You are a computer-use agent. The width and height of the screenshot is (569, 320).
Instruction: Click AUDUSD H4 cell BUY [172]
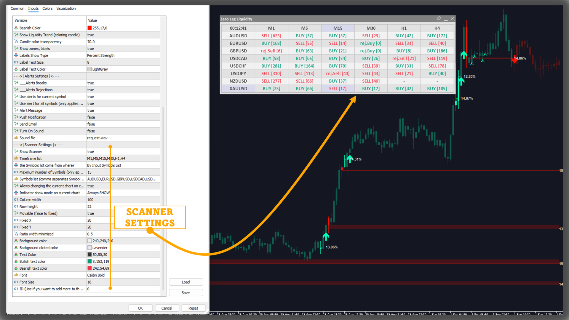[x=437, y=36]
